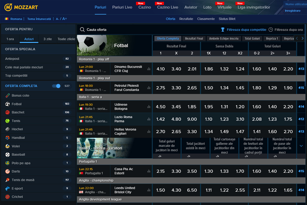Click the Mozzart logo
This screenshot has height=205, width=307.
click(21, 7)
